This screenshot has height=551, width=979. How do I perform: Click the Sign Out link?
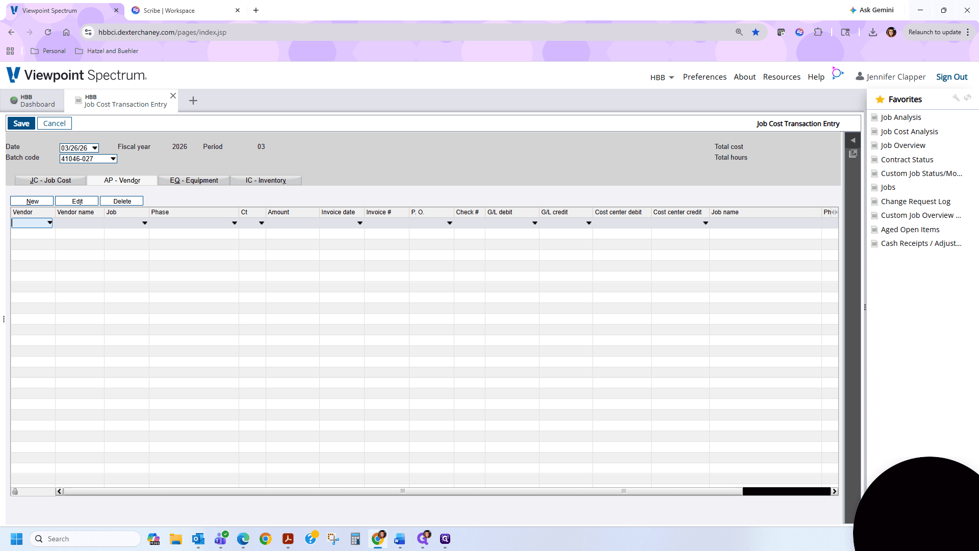tap(951, 77)
